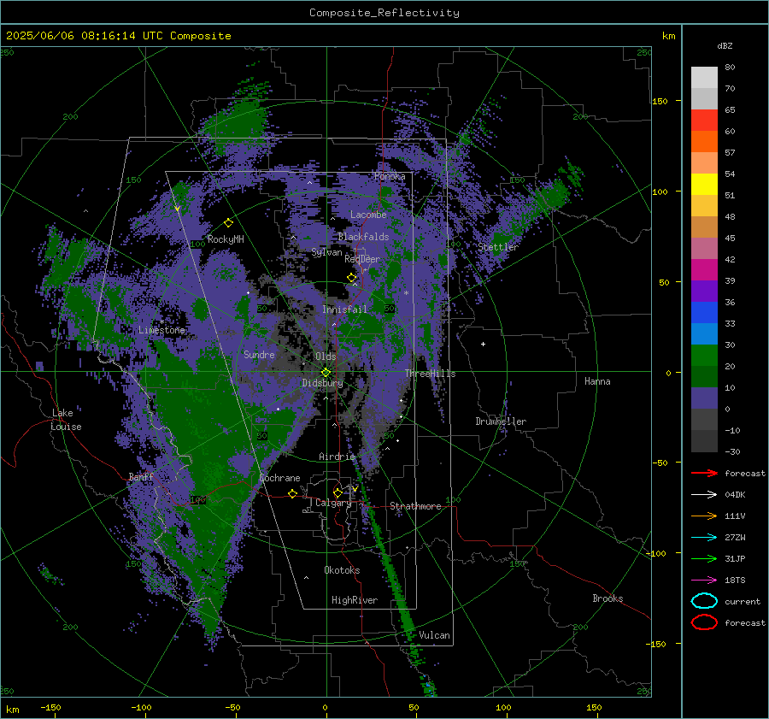Viewport: 769px width, 719px height.
Task: Select the light gray 70-80 dBZ swatch
Action: click(704, 78)
